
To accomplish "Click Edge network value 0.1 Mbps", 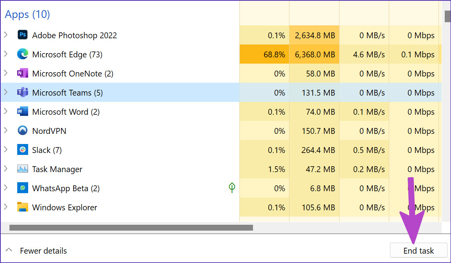I will 418,55.
